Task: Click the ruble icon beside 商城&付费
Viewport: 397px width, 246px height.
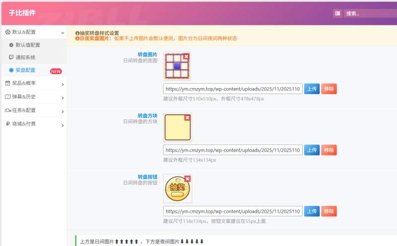Action: 8,124
